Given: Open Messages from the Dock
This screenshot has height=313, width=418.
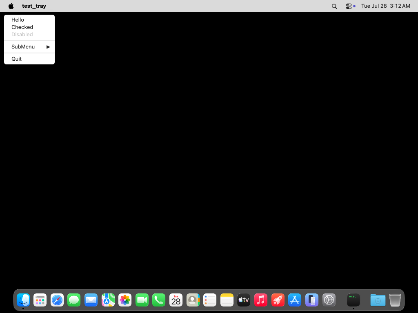Looking at the screenshot, I should click(x=74, y=300).
